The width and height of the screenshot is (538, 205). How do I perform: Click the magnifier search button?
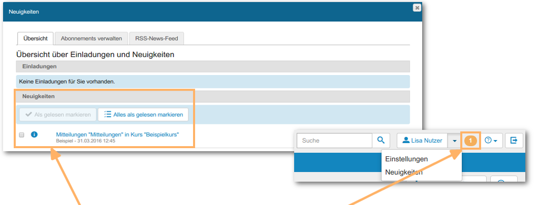[x=381, y=141]
